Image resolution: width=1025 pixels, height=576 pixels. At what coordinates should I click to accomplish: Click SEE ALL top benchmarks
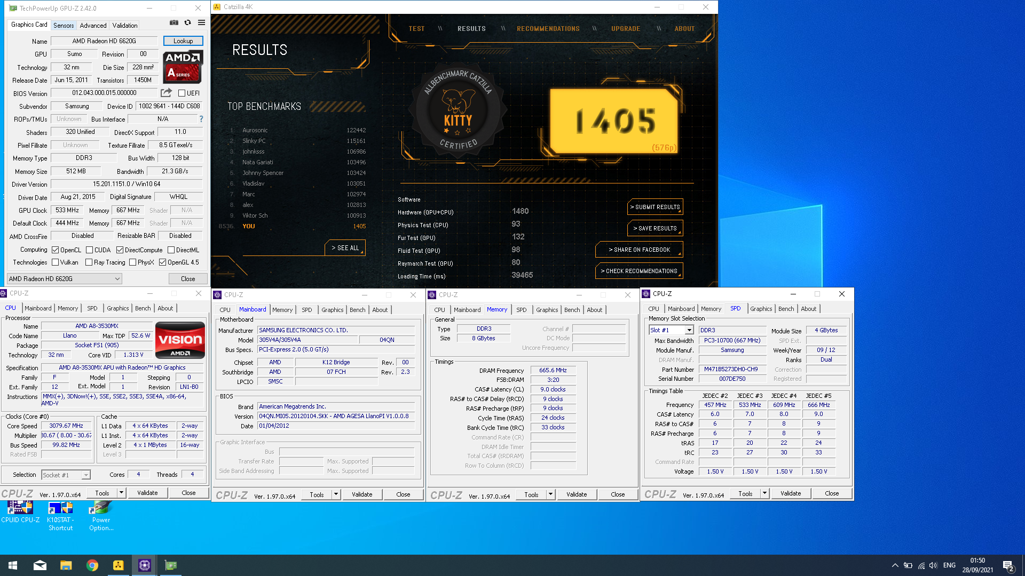(x=345, y=248)
